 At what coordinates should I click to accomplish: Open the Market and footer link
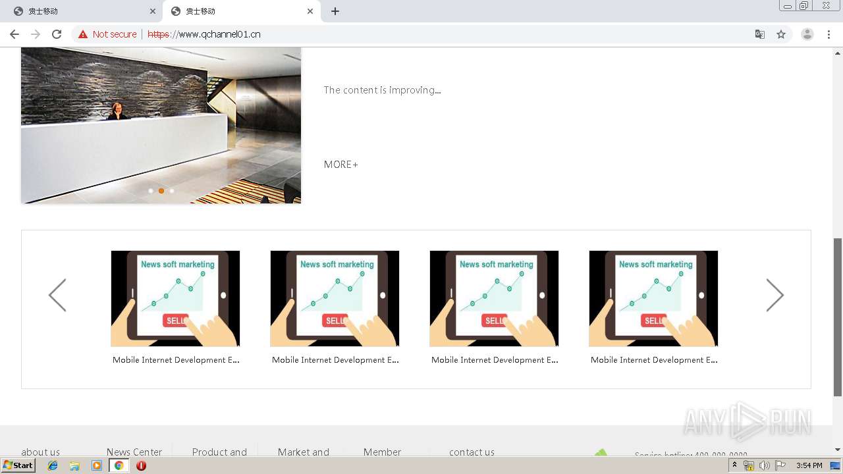coord(304,452)
